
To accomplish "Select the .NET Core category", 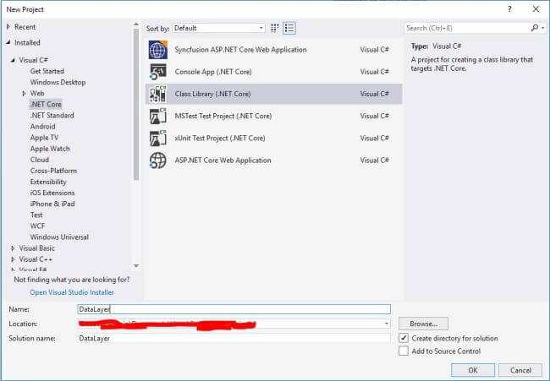I will coord(46,105).
